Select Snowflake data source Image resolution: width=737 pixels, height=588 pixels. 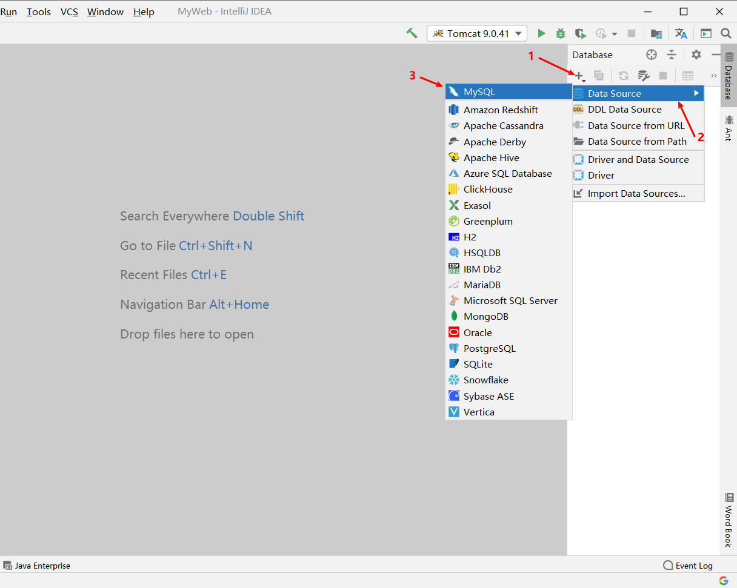[x=509, y=380]
